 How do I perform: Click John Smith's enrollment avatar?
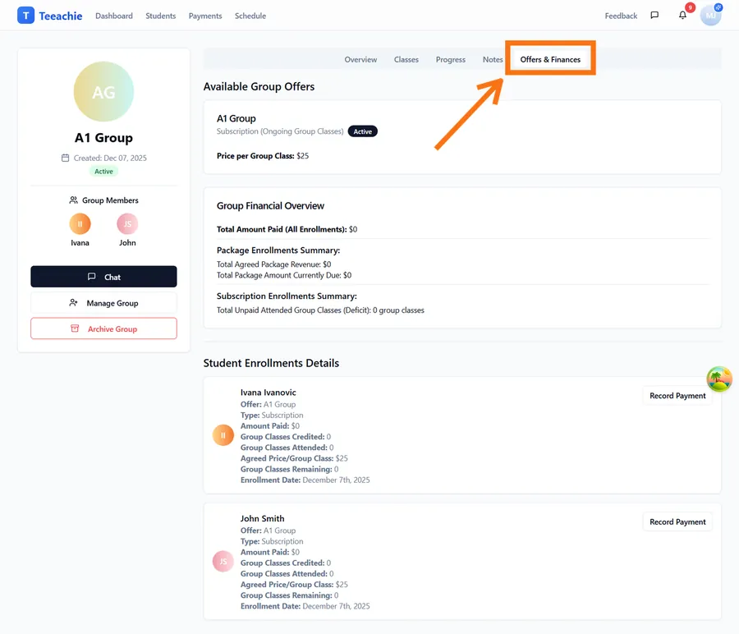(x=223, y=562)
